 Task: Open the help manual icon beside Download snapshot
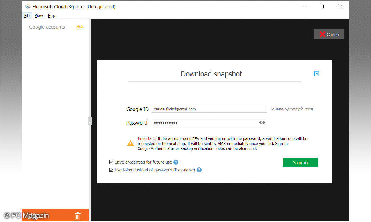(x=317, y=74)
